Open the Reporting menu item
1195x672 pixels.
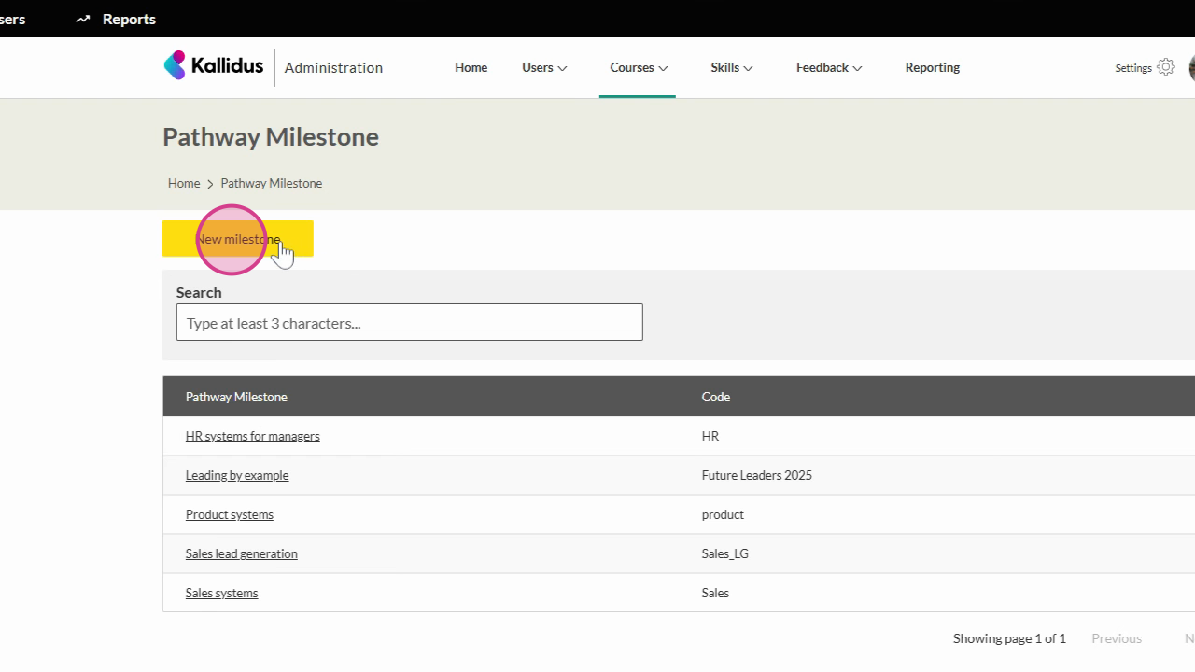pos(932,67)
